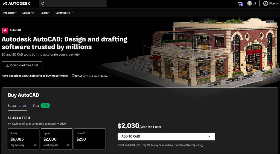The height and width of the screenshot is (154, 280).
Task: Open the shopping cart icon
Action: point(240,4)
